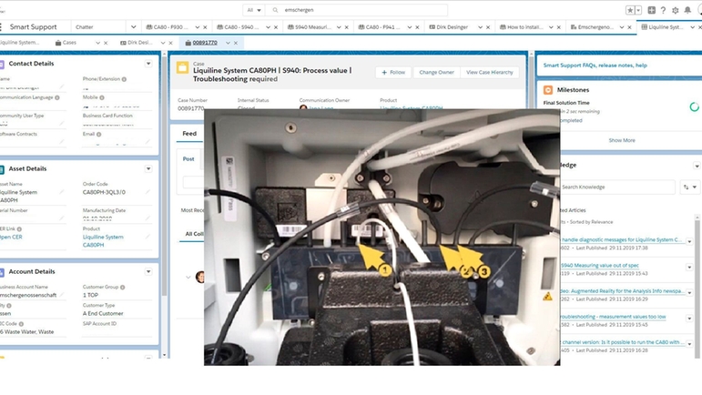Image resolution: width=702 pixels, height=395 pixels.
Task: Open the favorites list dropdown arrow
Action: click(638, 10)
